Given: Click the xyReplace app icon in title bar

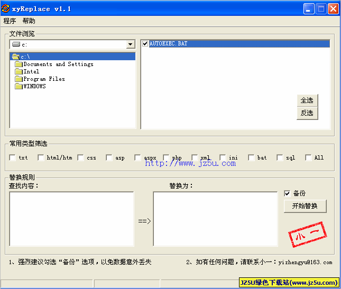Looking at the screenshot, I should 6,8.
